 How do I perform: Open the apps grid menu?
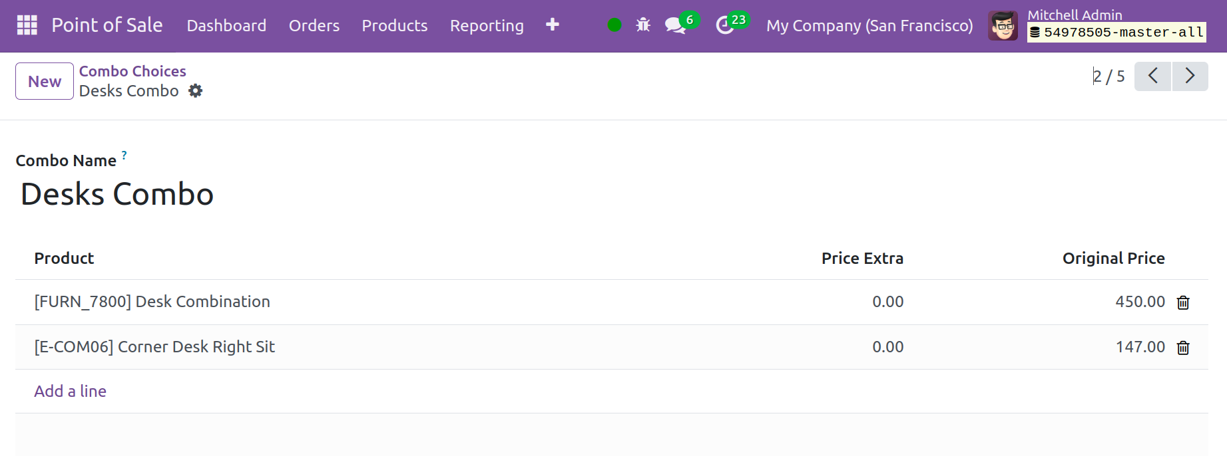tap(27, 25)
